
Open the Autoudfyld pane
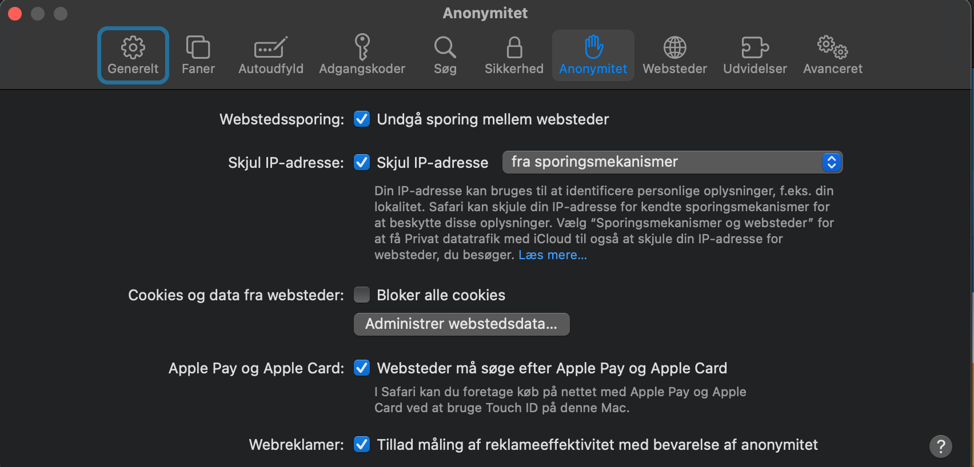point(270,55)
